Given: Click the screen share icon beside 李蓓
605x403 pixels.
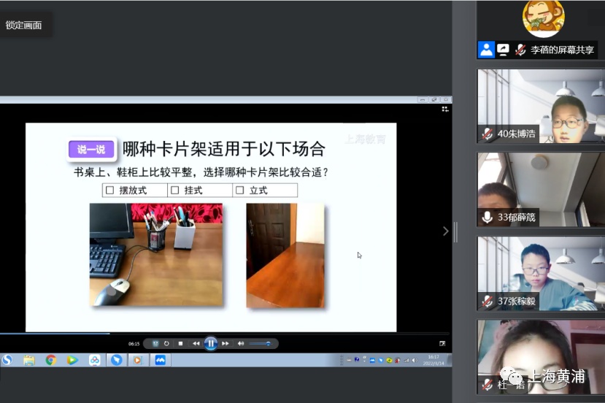Looking at the screenshot, I should pos(503,50).
